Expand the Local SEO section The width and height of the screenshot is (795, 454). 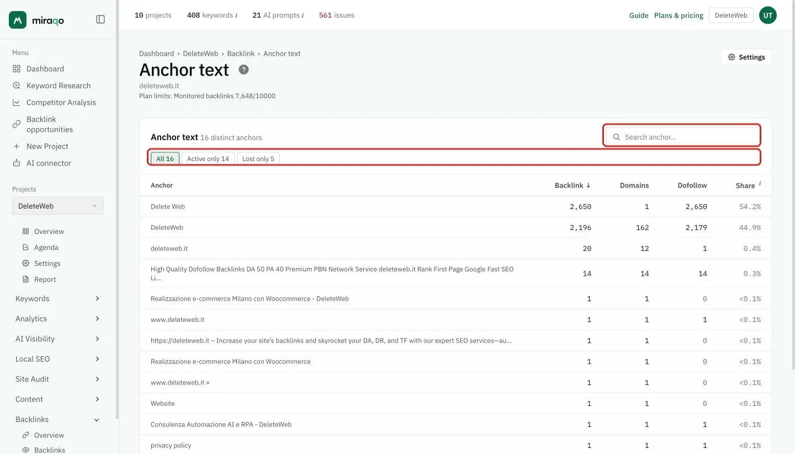[x=58, y=359]
